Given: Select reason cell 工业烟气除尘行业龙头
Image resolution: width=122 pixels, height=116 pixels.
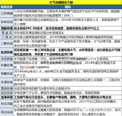Looking at the screenshot, I should (68, 97).
